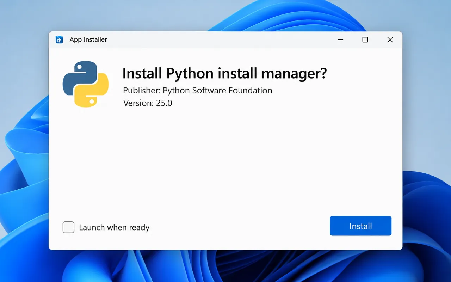This screenshot has height=282, width=451.
Task: Click the 'App Installer' window title
Action: pos(88,39)
